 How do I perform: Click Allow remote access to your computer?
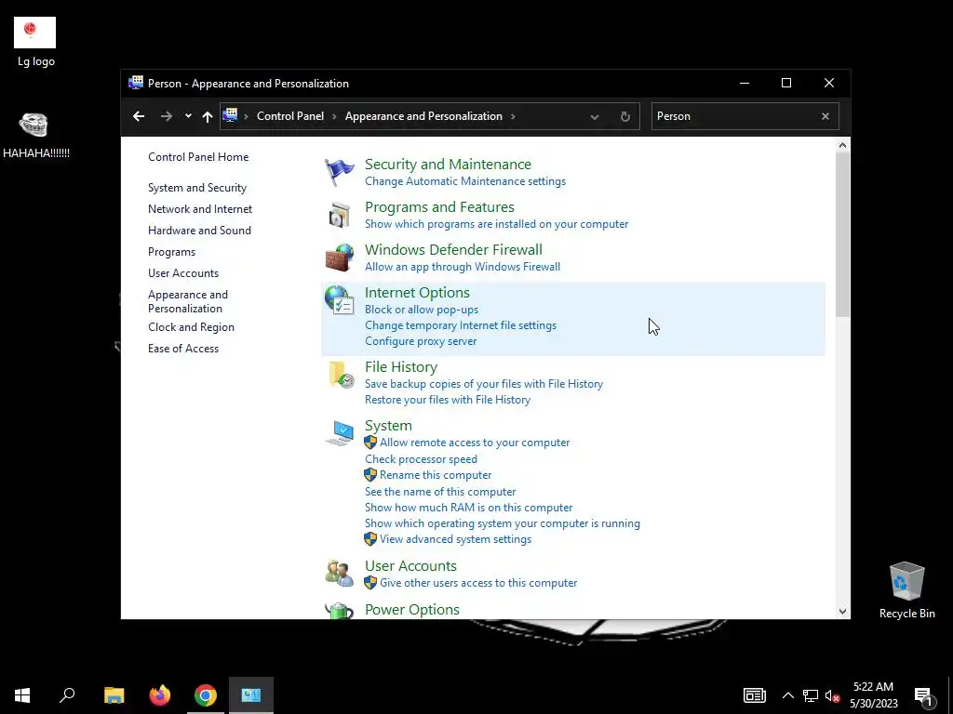click(475, 443)
